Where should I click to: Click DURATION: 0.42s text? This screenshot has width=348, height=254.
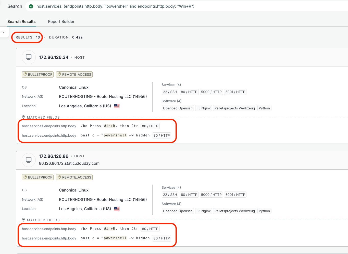click(x=66, y=37)
